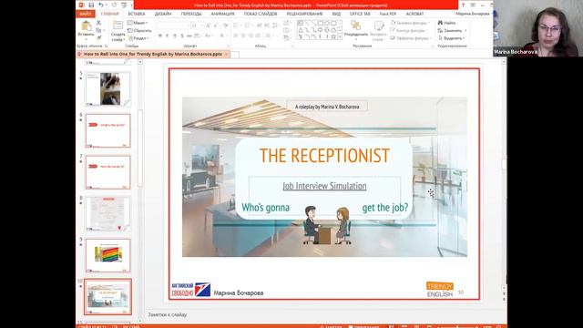Click the Reset (Сбросить) slide button
This screenshot has width=583, height=328.
coord(139,30)
